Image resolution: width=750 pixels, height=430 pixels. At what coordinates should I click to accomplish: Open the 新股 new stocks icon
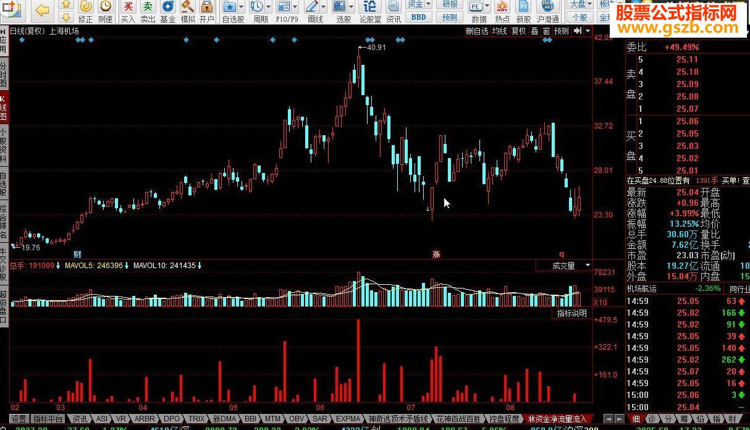point(523,6)
